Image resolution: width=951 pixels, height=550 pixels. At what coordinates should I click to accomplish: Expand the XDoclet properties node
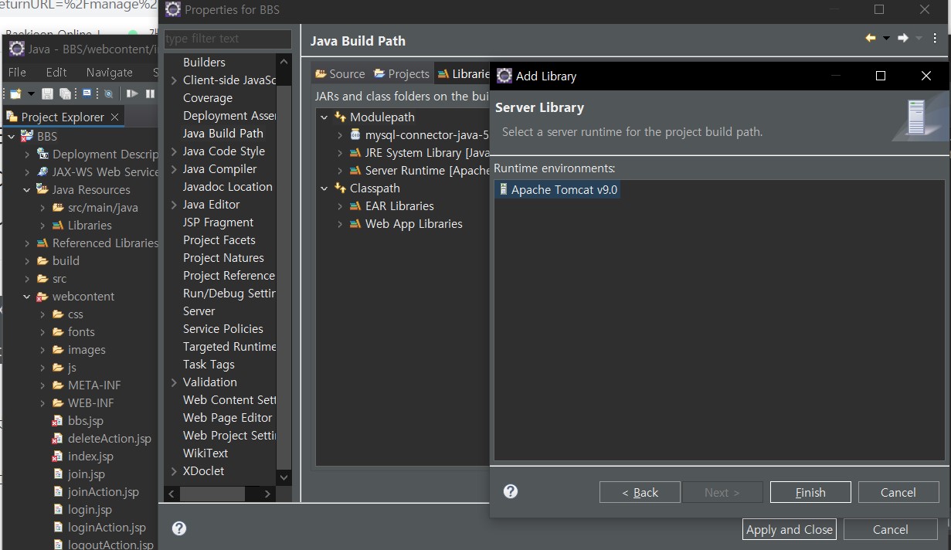[174, 471]
